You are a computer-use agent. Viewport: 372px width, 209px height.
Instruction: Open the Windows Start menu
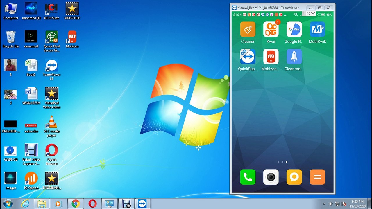click(x=8, y=203)
